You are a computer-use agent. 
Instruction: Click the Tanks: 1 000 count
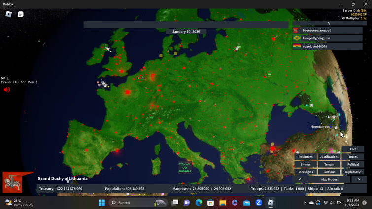[x=294, y=189]
